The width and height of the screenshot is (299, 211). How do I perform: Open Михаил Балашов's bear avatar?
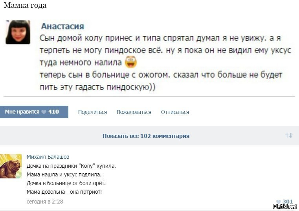[x=11, y=166]
